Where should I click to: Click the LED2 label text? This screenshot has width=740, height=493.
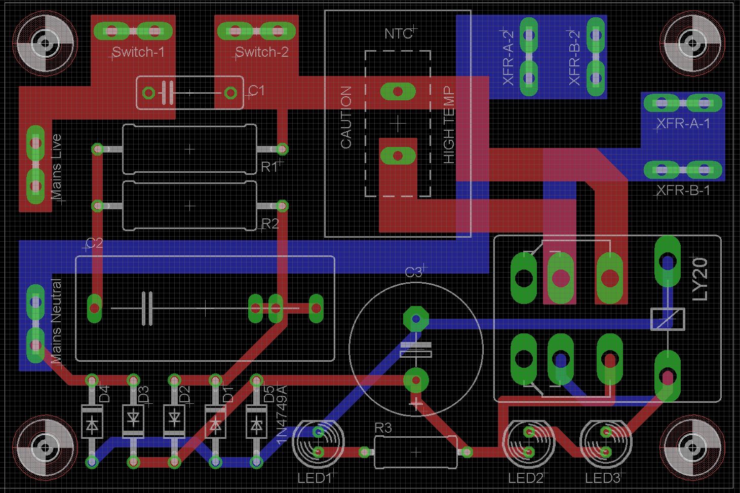526,478
